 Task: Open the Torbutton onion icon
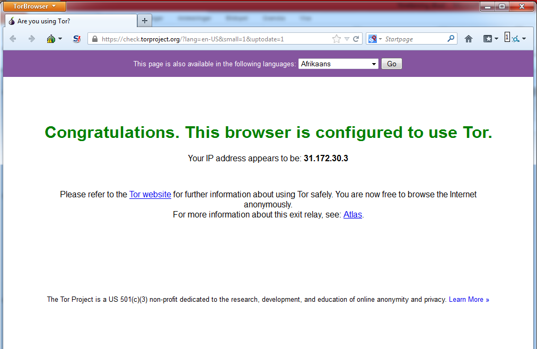tap(51, 39)
